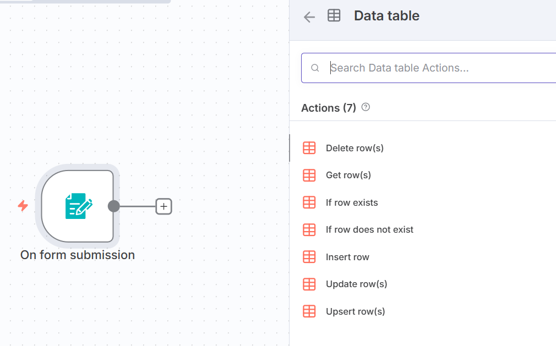Click the Upsert row(s) table icon

click(x=309, y=311)
